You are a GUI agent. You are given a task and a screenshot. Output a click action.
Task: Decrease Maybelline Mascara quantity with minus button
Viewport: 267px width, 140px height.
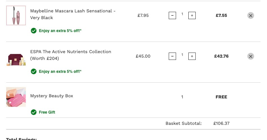(x=172, y=15)
